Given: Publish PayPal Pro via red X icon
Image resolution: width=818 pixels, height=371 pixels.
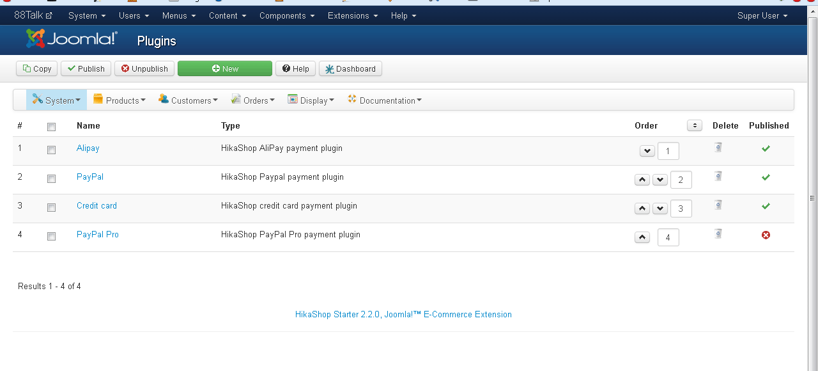Looking at the screenshot, I should click(x=766, y=235).
